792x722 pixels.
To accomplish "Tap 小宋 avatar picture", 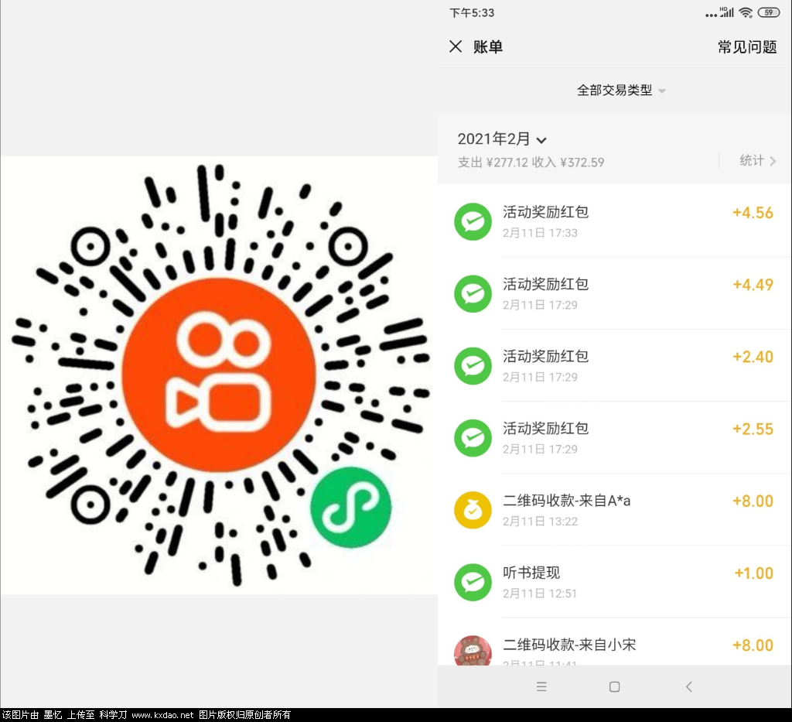I will click(473, 651).
